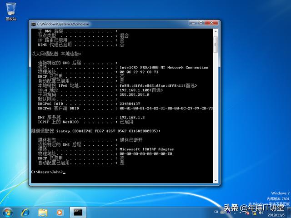Click the cmd vertical scrollbar thumb

click(216, 45)
